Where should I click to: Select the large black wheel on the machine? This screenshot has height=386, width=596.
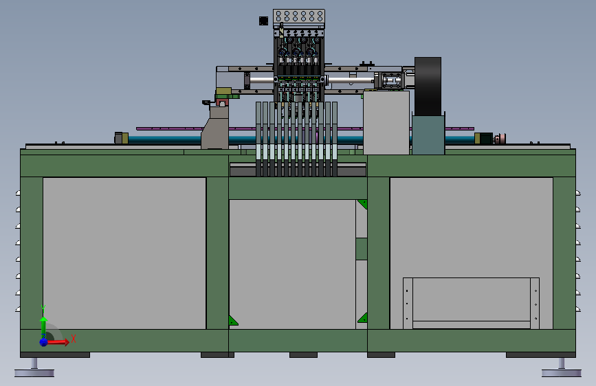coord(428,87)
